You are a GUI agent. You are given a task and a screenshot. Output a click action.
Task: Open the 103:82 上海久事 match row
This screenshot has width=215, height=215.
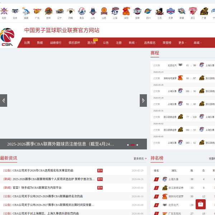click(x=183, y=143)
